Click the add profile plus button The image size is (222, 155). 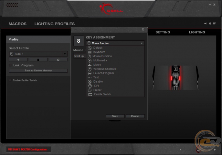(x=18, y=60)
